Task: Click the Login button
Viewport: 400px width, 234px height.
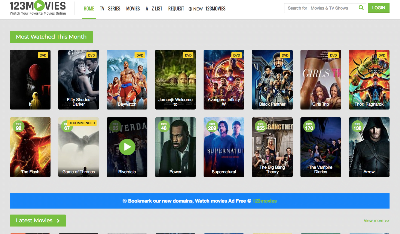Action: click(378, 8)
